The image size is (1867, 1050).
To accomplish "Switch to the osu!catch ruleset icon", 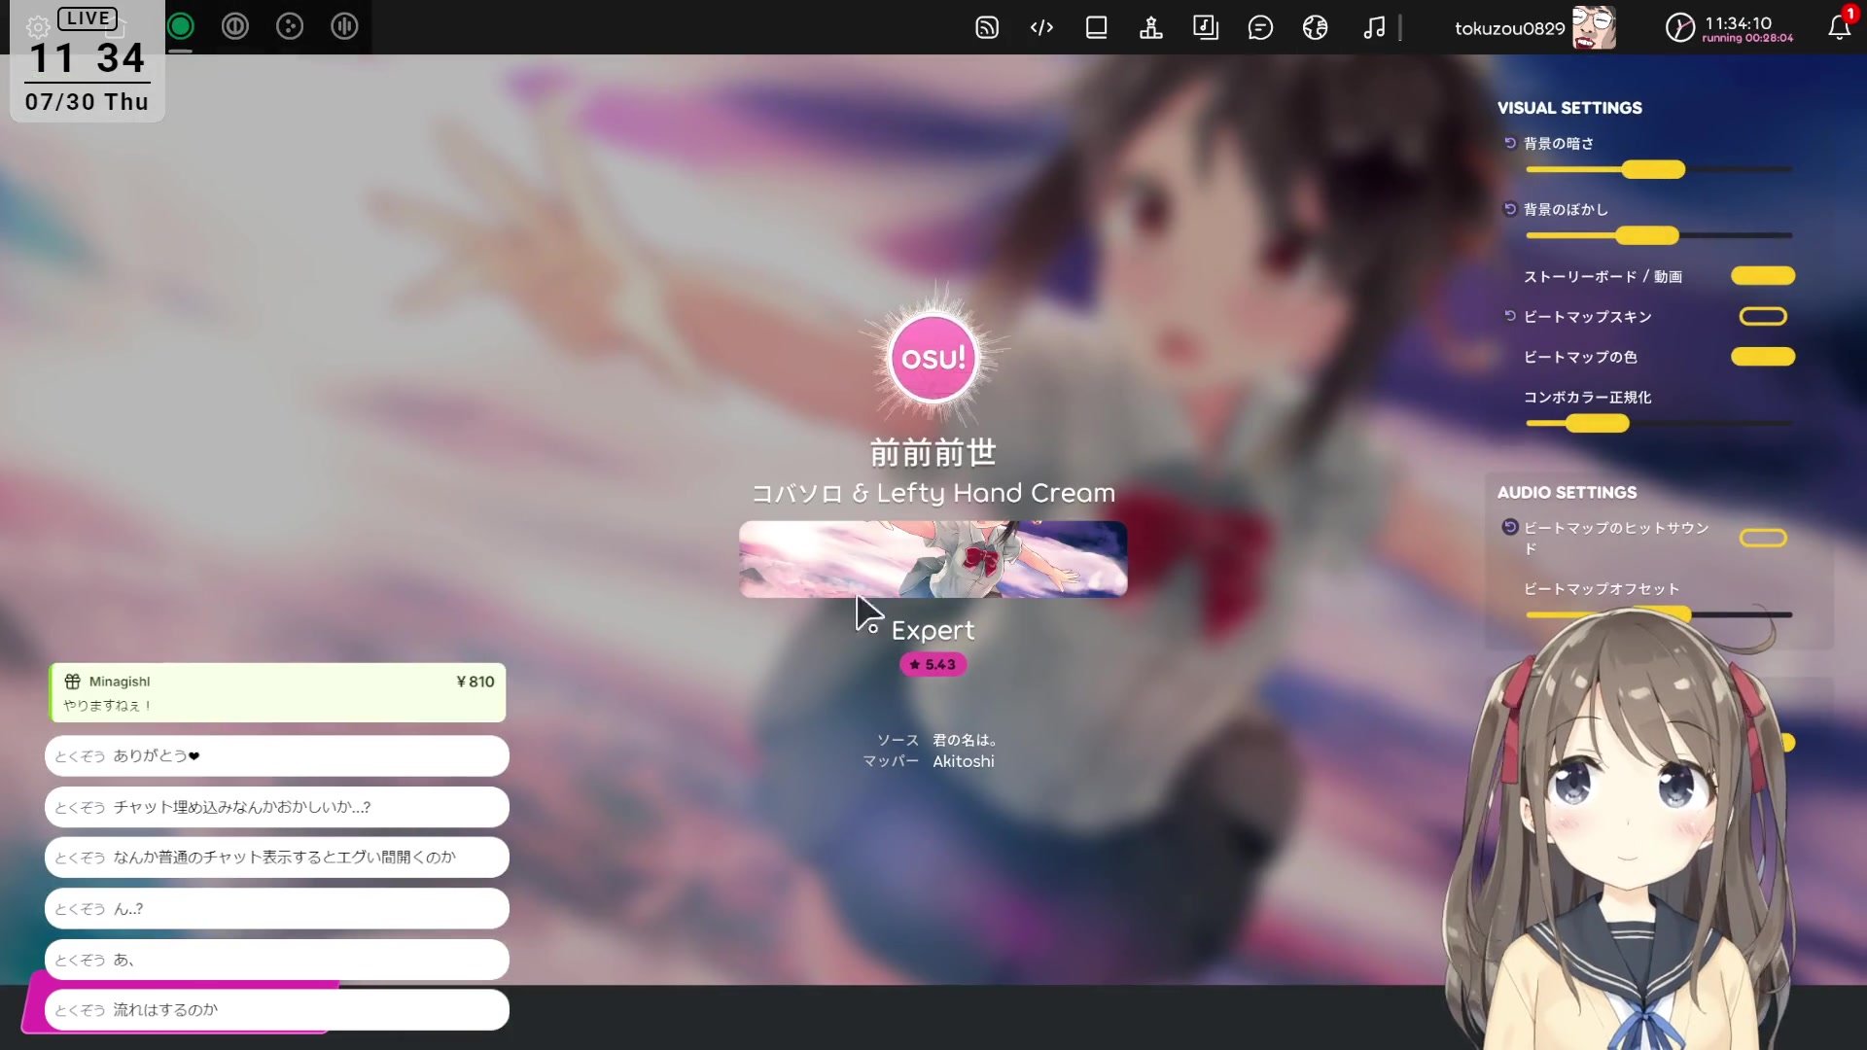I will pyautogui.click(x=290, y=26).
